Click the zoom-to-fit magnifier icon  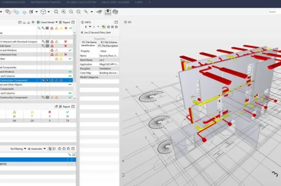point(56,12)
